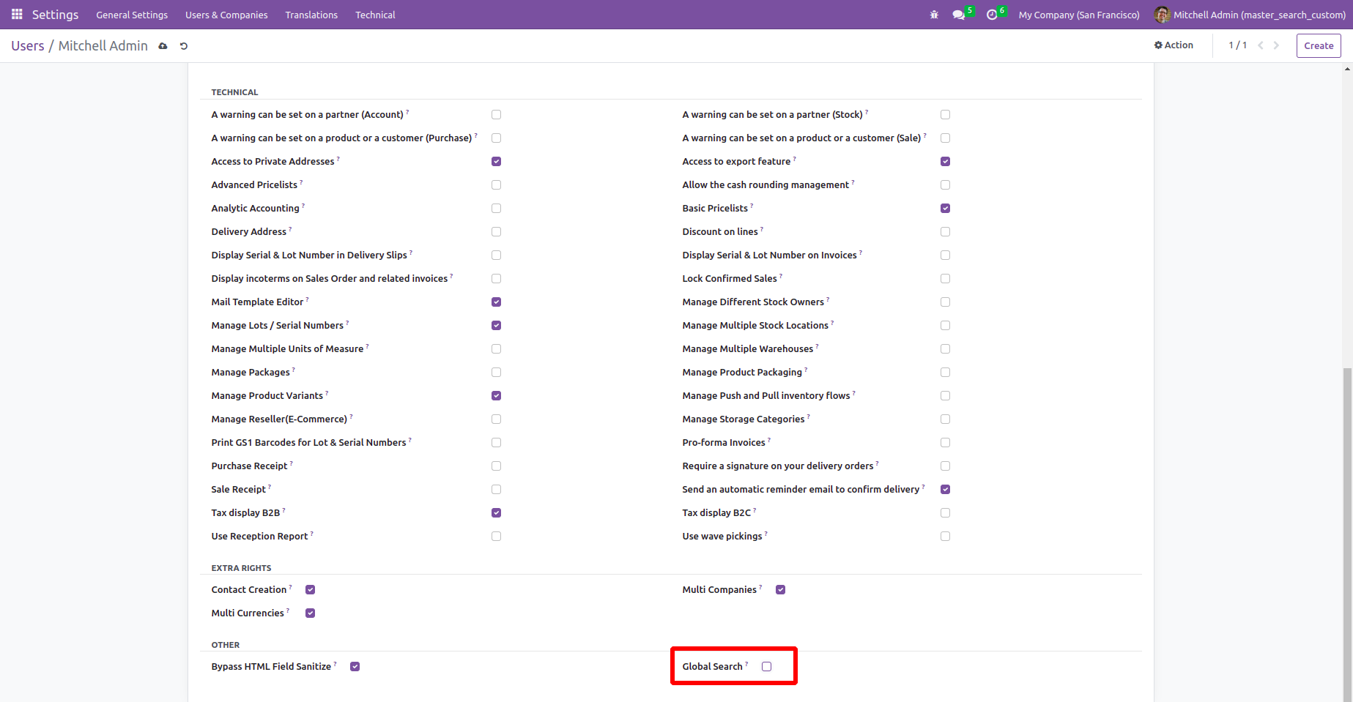
Task: Uncheck the Multi Companies checkbox
Action: point(780,589)
